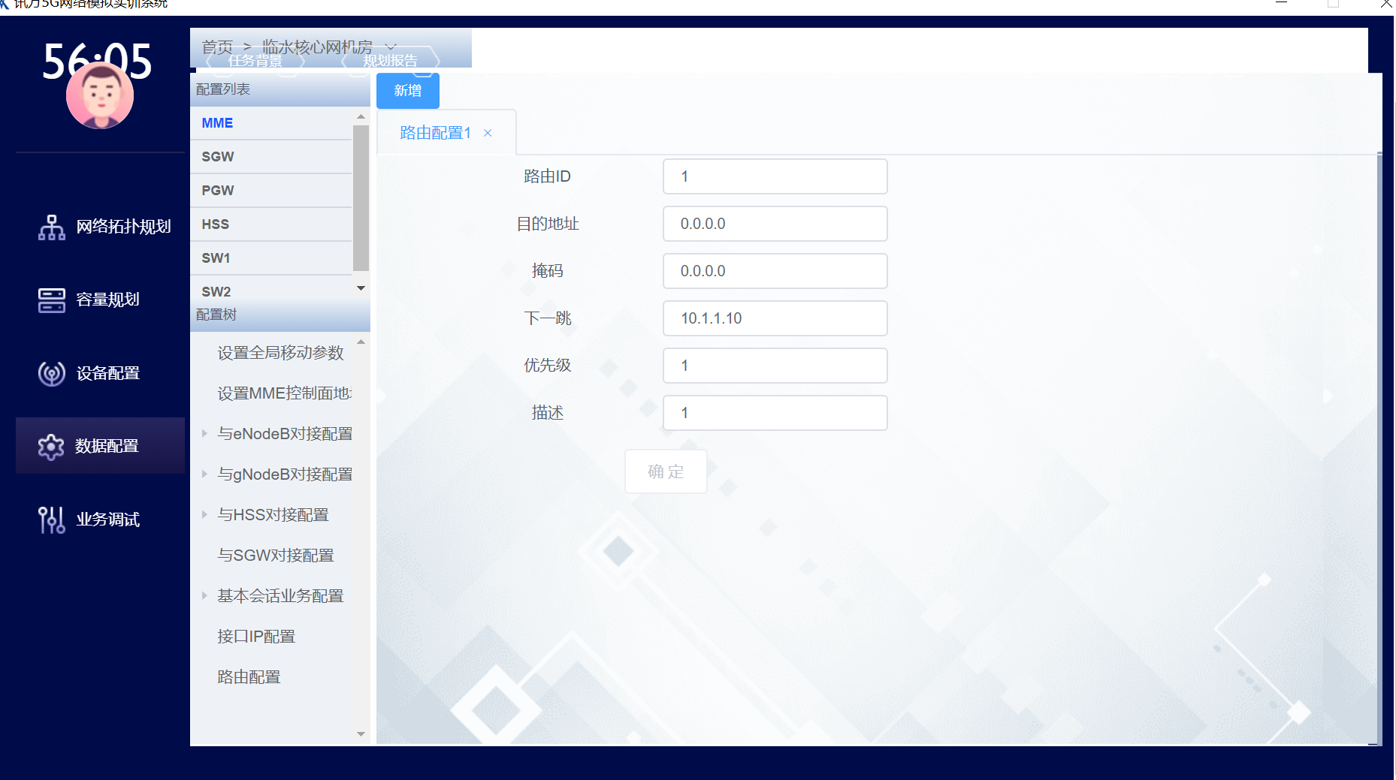The width and height of the screenshot is (1396, 780).
Task: Select MME in the configuration list
Action: (x=217, y=123)
